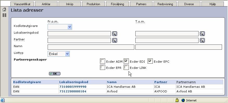
Task: Tick the Exder LINK checkbox
Action: coord(126,67)
